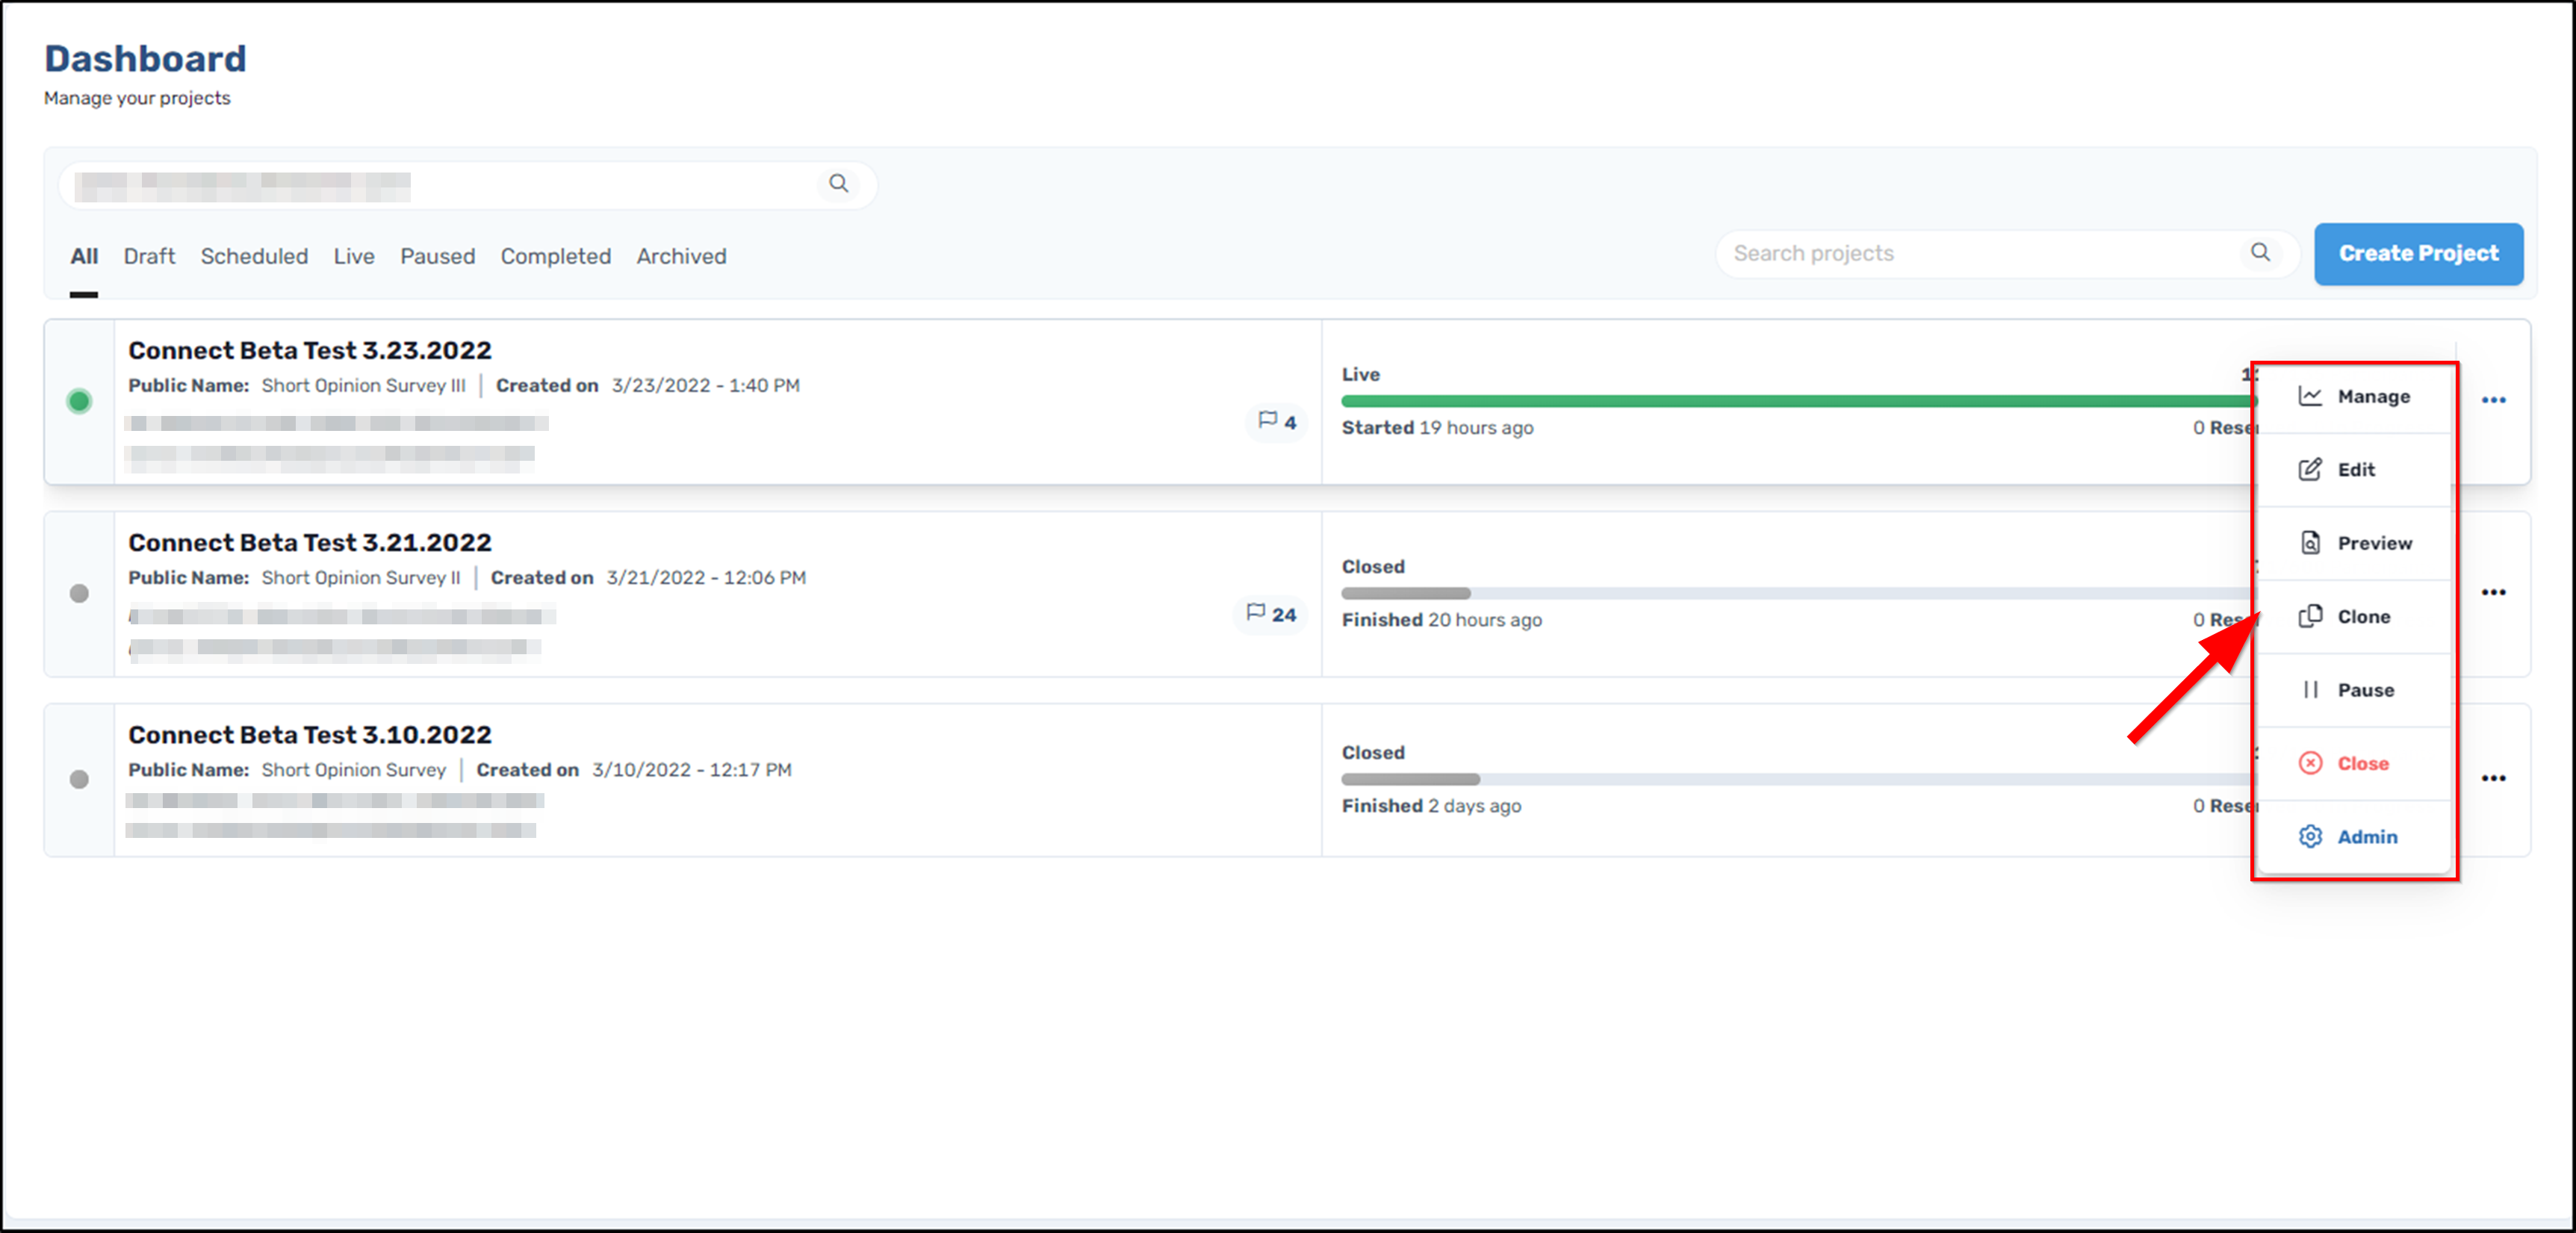Viewport: 2576px width, 1233px height.
Task: Click 'Manage your projects' subtitle
Action: click(137, 98)
